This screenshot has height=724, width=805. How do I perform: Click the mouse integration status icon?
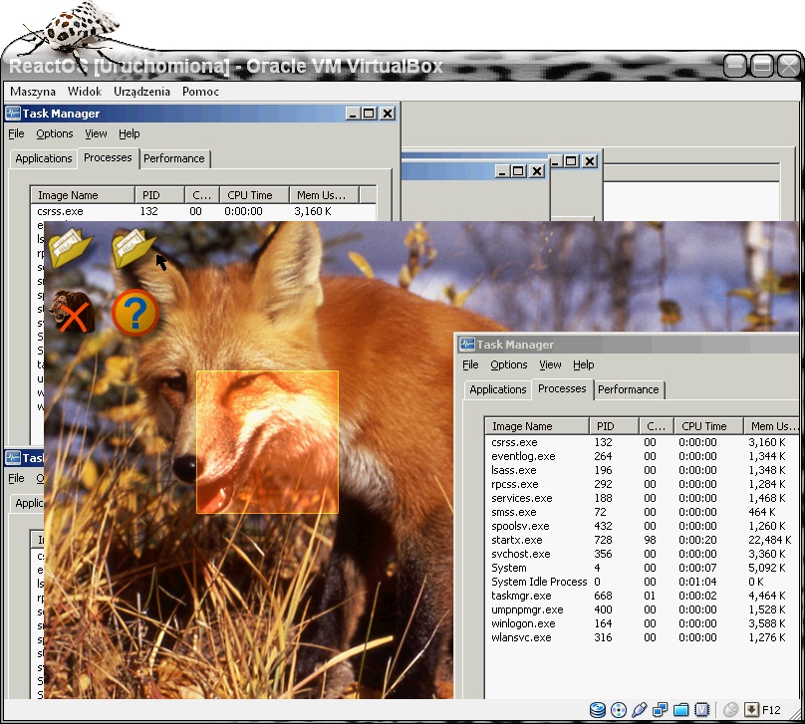(730, 710)
